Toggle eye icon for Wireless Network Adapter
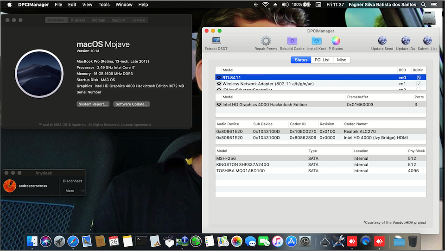Screen dimensions: 445x251 point(219,84)
